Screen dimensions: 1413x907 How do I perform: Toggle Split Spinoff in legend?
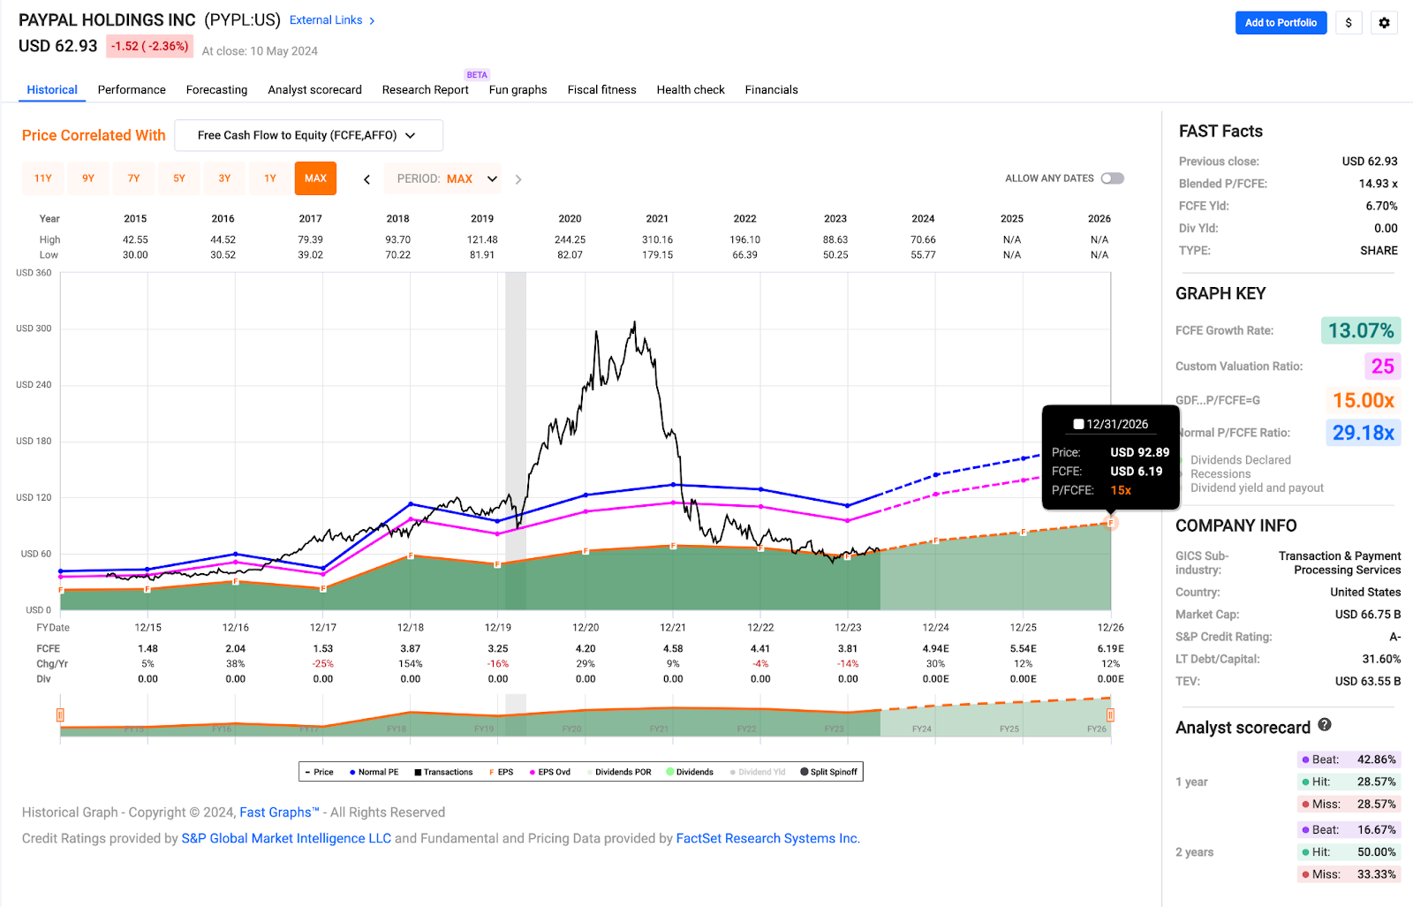[x=828, y=772]
